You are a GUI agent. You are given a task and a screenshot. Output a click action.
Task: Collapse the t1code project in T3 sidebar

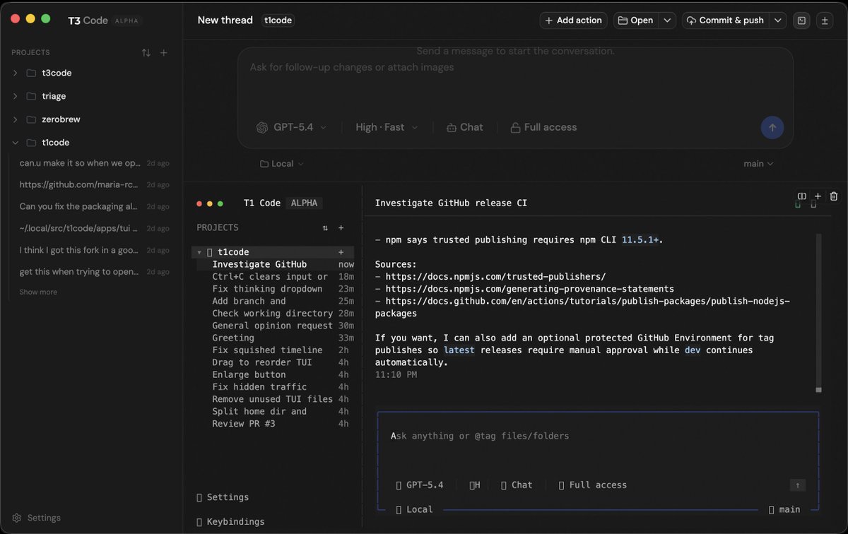[x=16, y=143]
